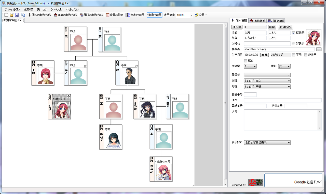Show the timeline with 年表の表示
This screenshot has width=326, height=194.
135,15
